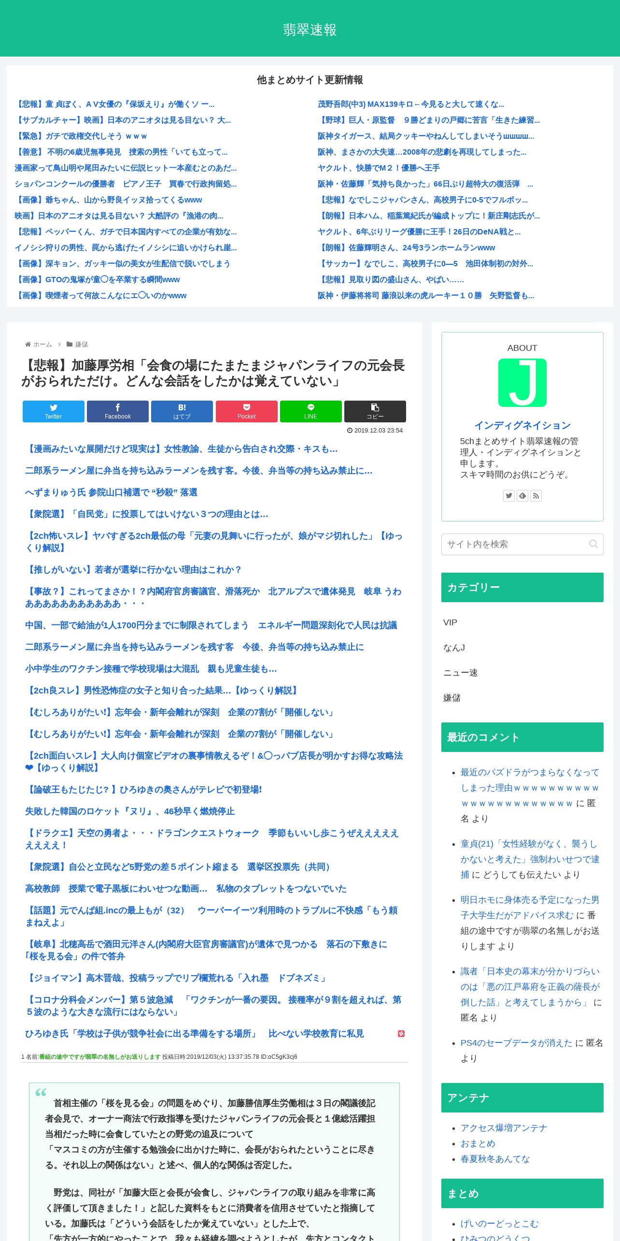The image size is (620, 1241).
Task: Click article title 【悲報】加藤厚労相
Action: [x=213, y=373]
